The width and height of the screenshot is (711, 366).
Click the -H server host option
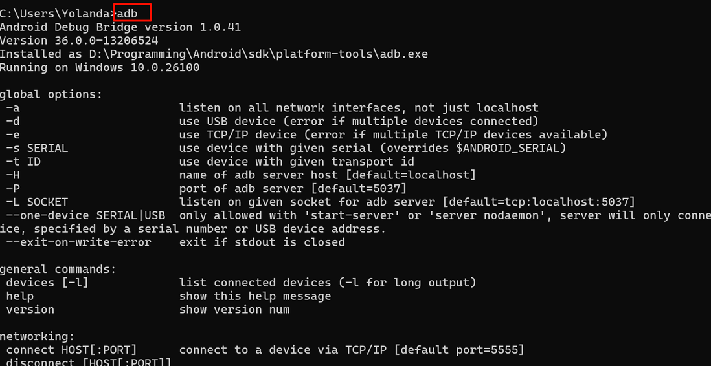[13, 175]
